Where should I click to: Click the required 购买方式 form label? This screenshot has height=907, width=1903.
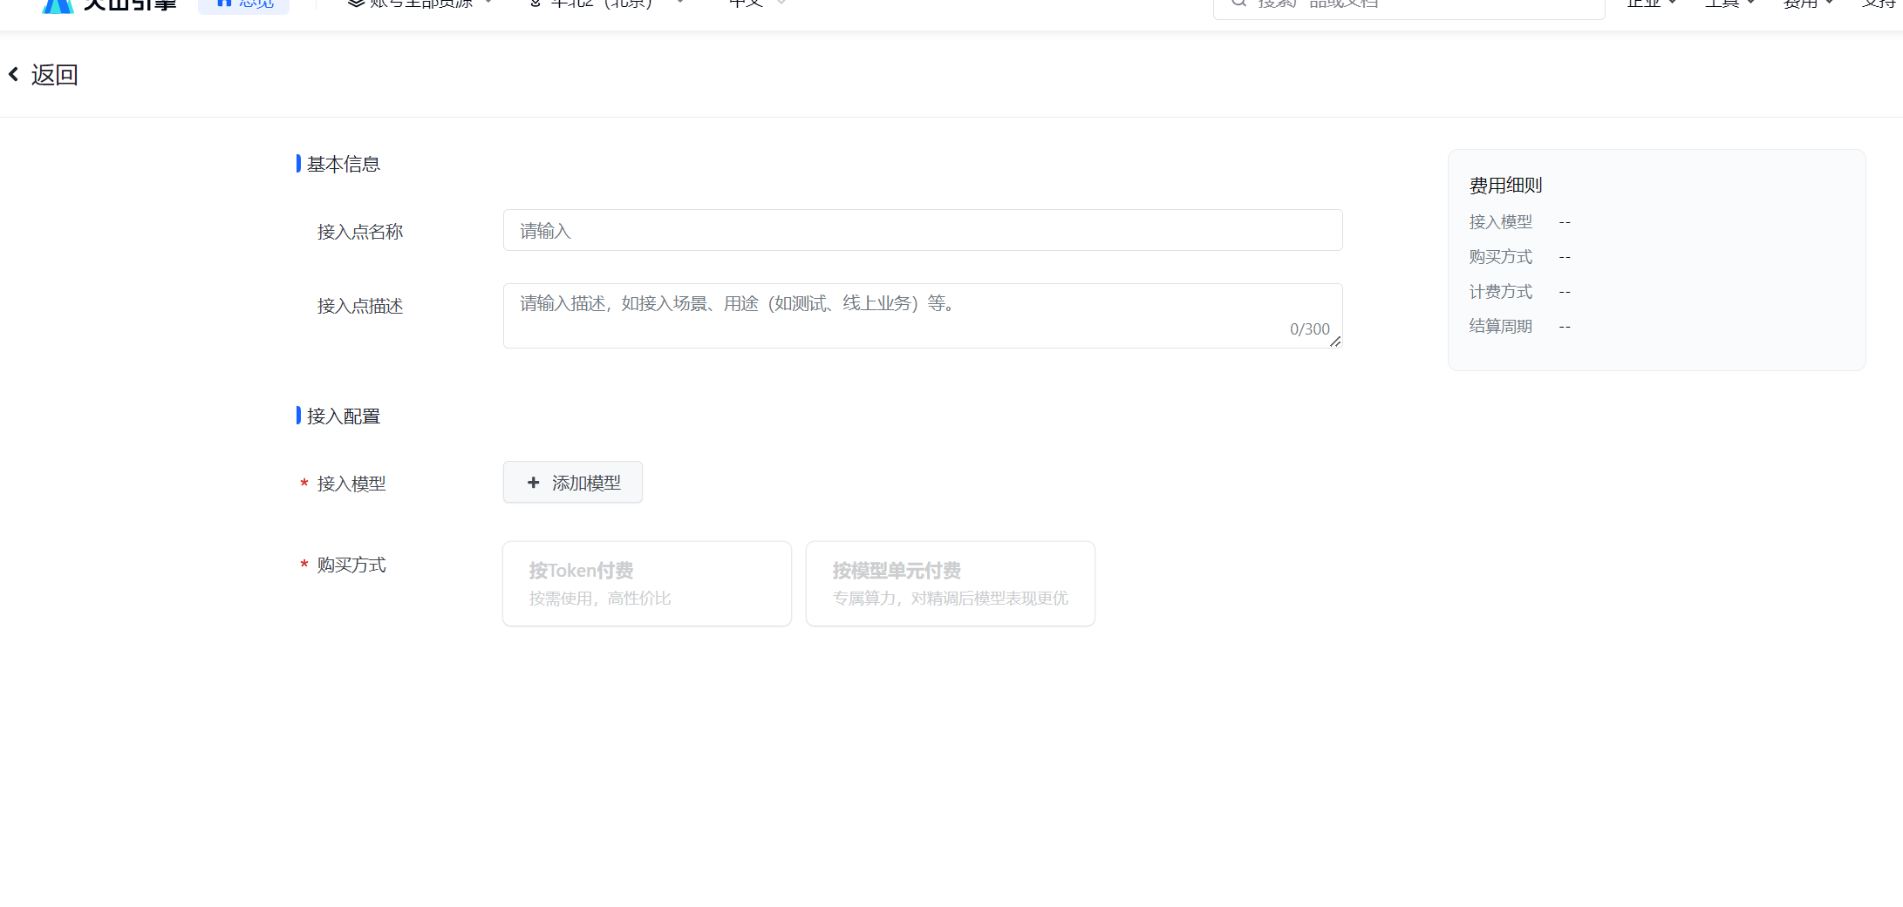(351, 565)
